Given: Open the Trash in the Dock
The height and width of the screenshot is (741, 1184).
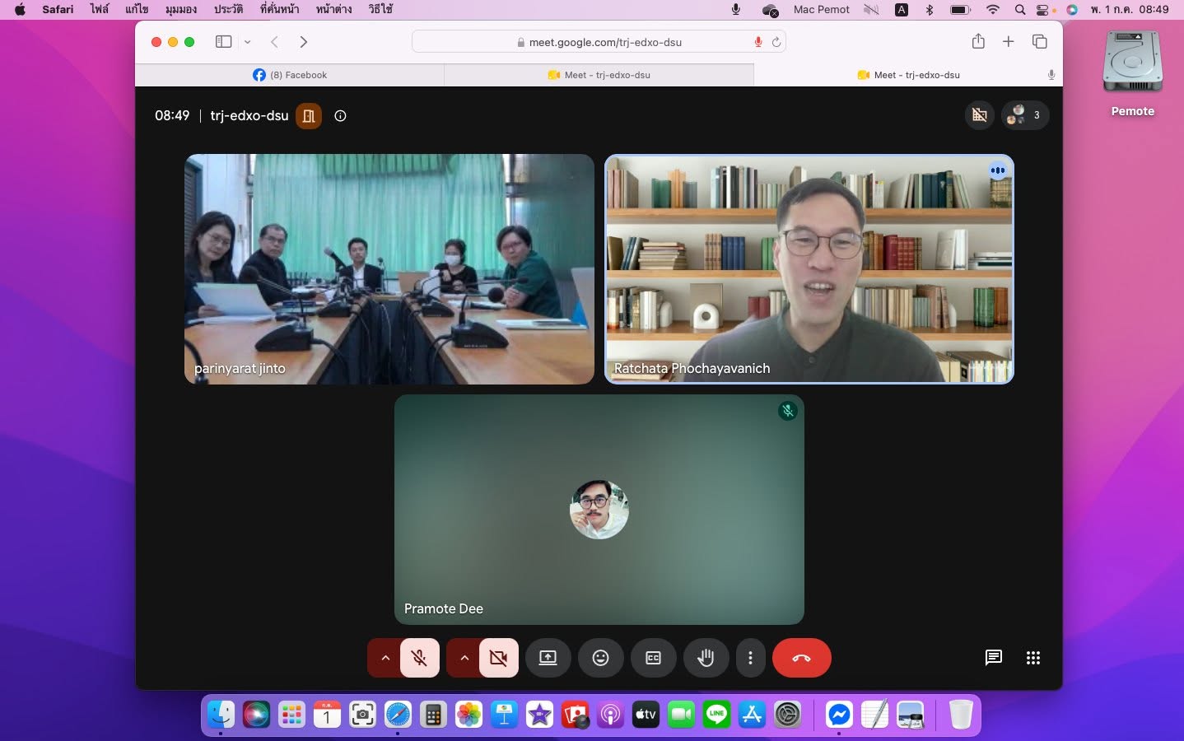Looking at the screenshot, I should click(x=961, y=714).
